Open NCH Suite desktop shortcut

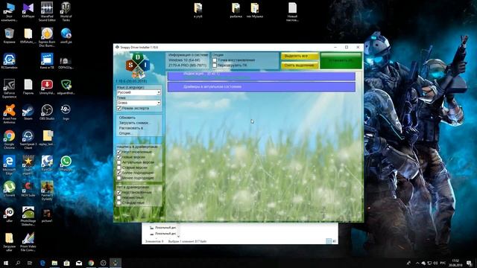pyautogui.click(x=28, y=189)
